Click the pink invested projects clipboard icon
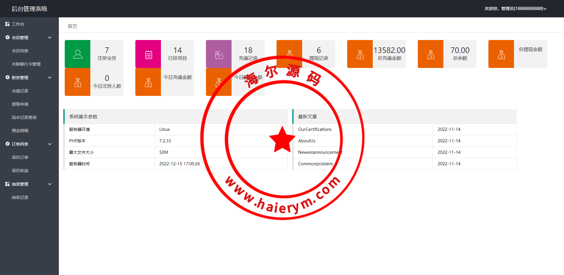564x275 pixels. coord(148,54)
